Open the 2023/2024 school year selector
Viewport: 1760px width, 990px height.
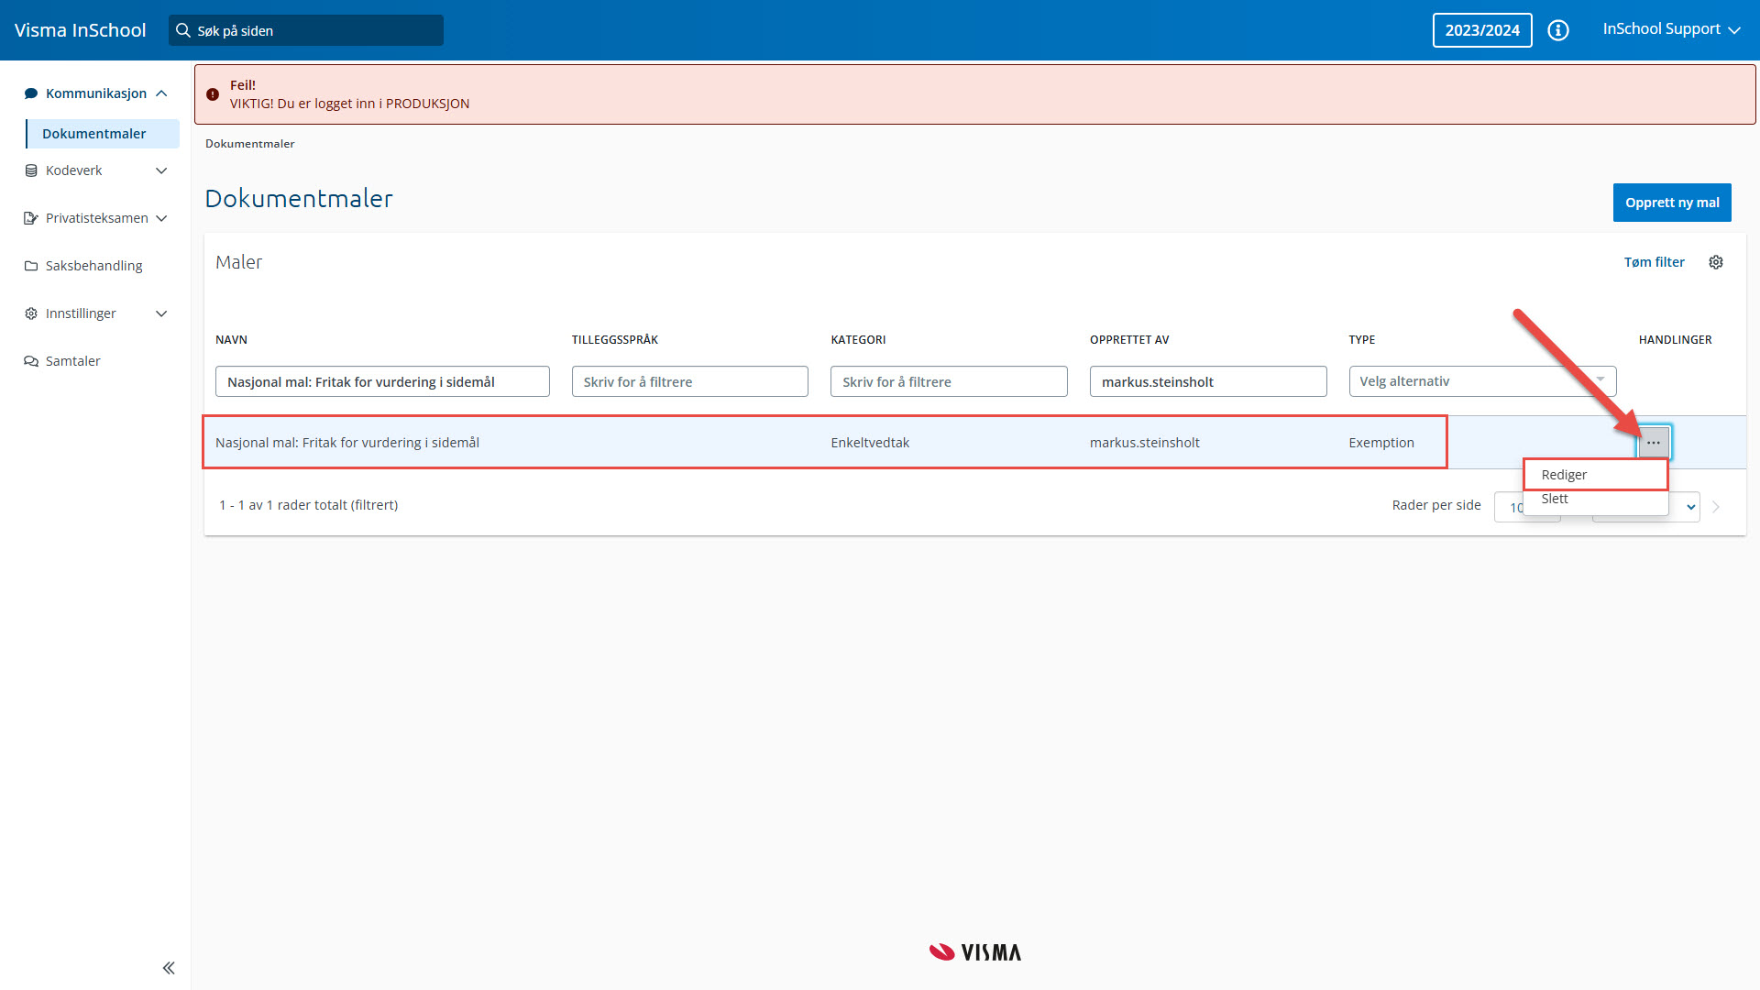coord(1481,30)
